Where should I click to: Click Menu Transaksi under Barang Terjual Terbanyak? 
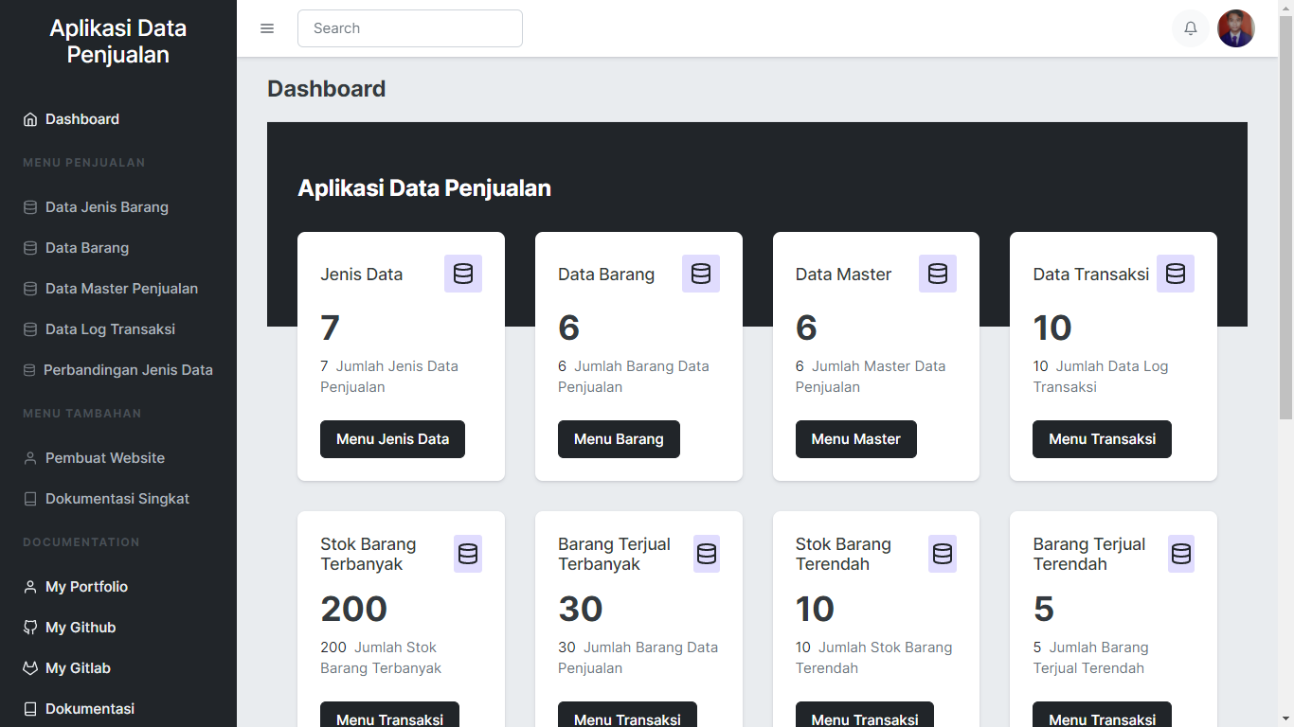coord(627,715)
